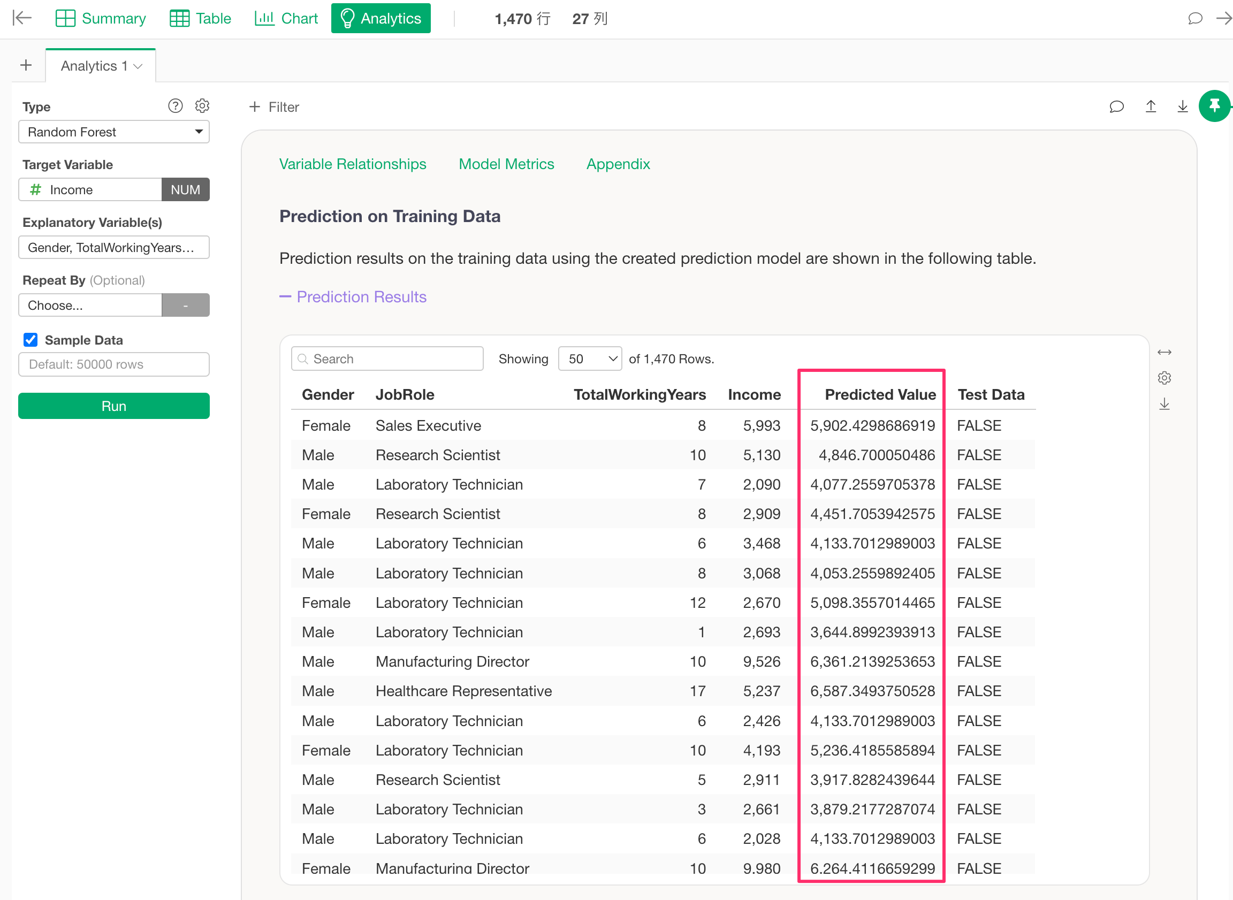Open table settings gear beside the results

point(1164,378)
